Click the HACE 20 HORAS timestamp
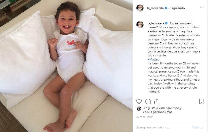Viewport: 208px width, 132px height. pyautogui.click(x=145, y=117)
